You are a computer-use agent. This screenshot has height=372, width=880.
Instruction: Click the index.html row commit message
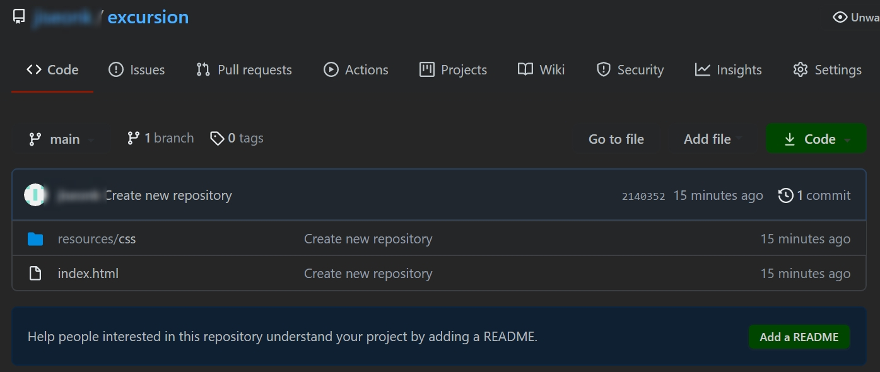coord(368,274)
